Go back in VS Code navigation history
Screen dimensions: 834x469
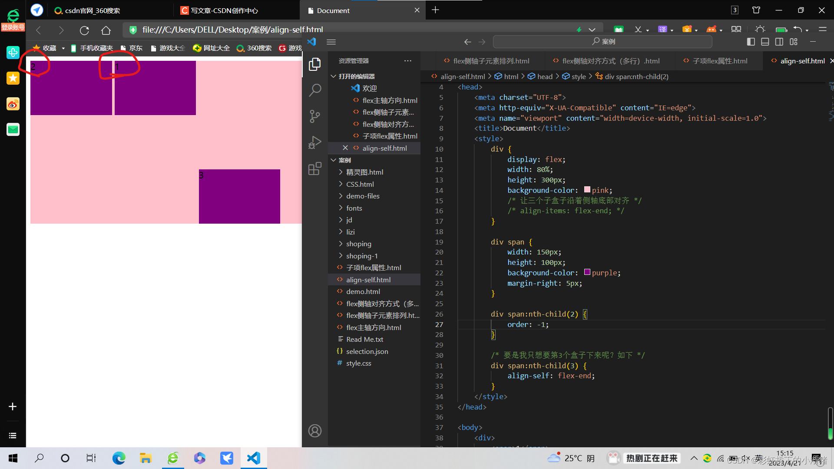coord(467,42)
